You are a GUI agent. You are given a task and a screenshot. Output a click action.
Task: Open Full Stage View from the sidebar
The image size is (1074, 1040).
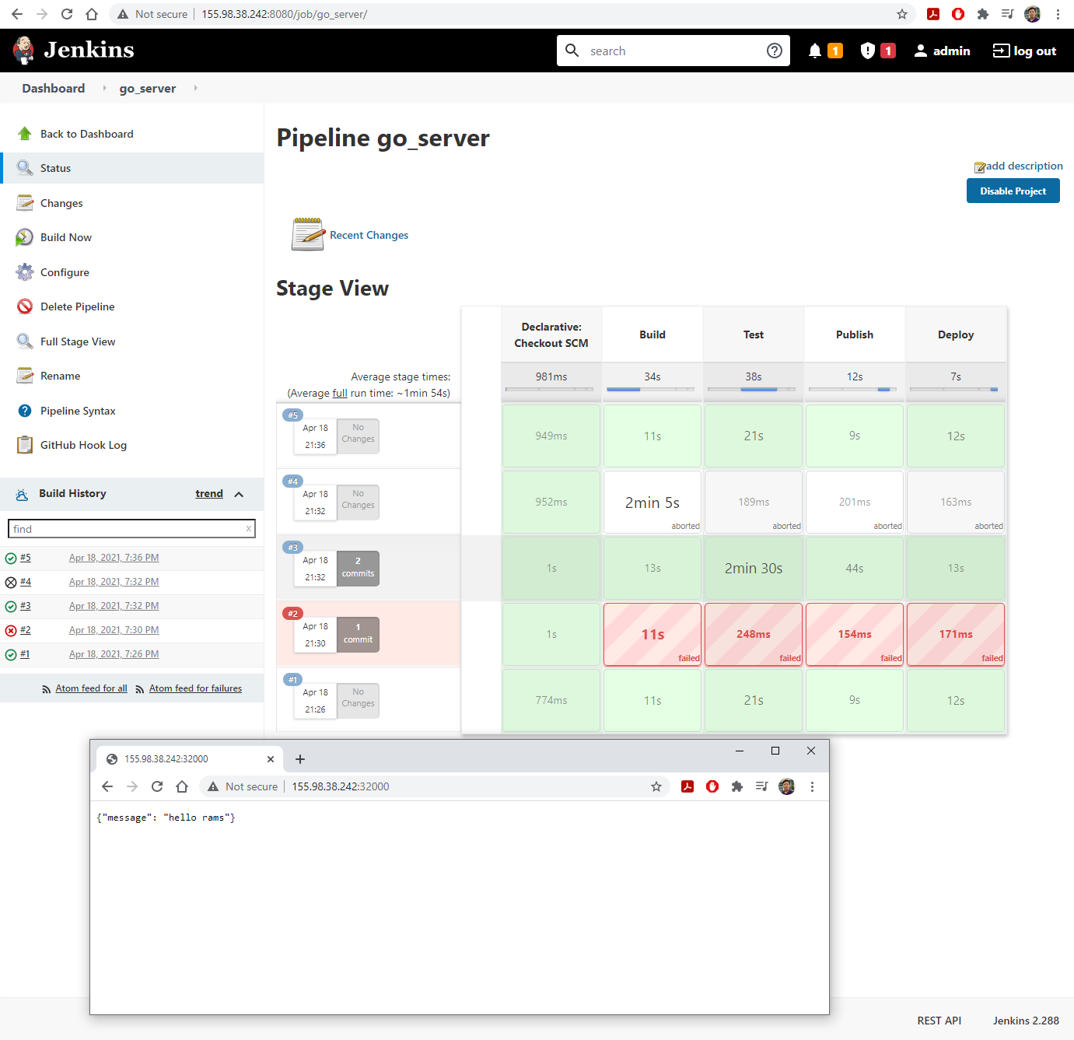pos(78,341)
